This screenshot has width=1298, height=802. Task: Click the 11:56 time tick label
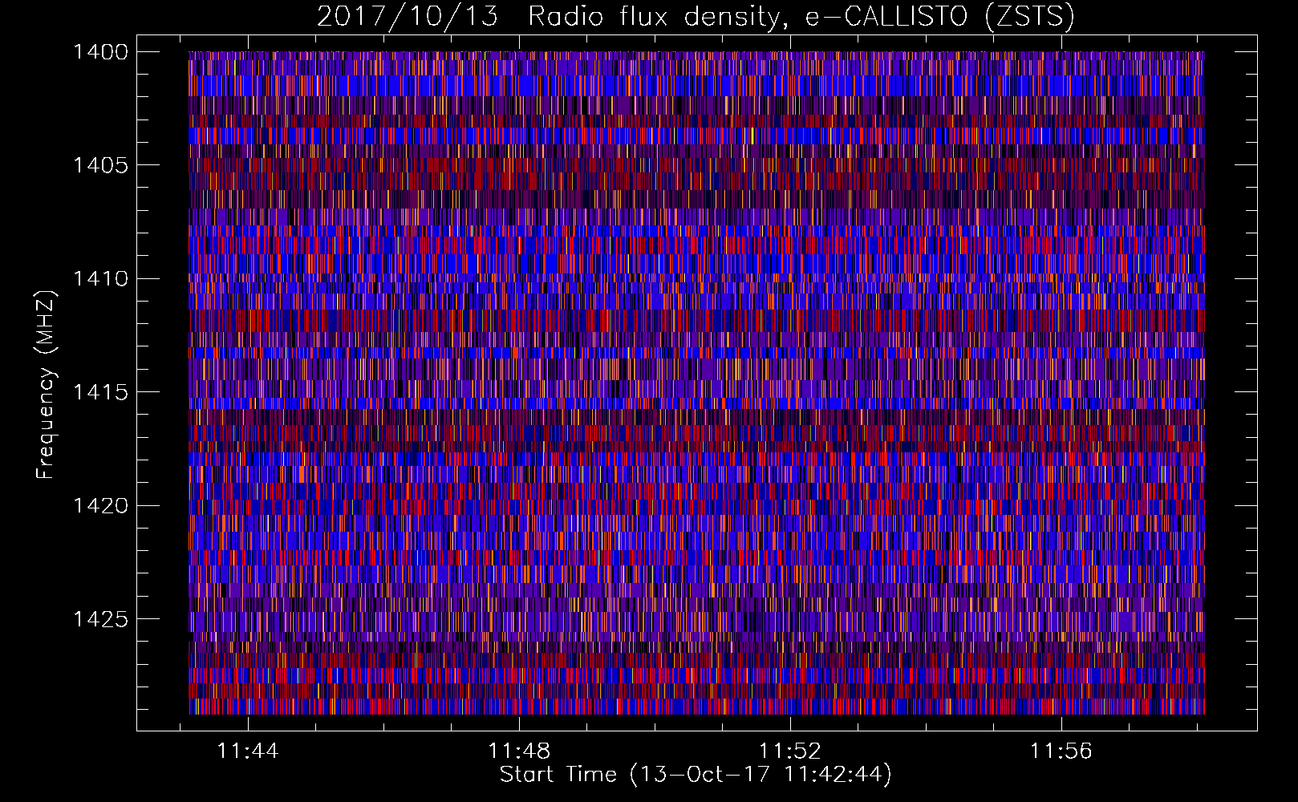[1061, 751]
